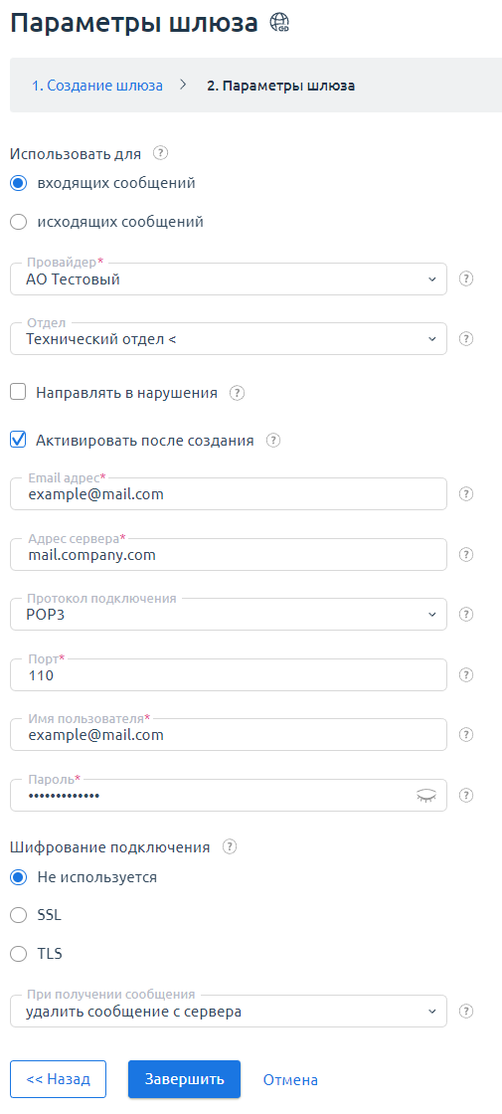Uncheck Активировать после создания checkbox
Viewport: 502px width, 1114px height.
tap(19, 440)
